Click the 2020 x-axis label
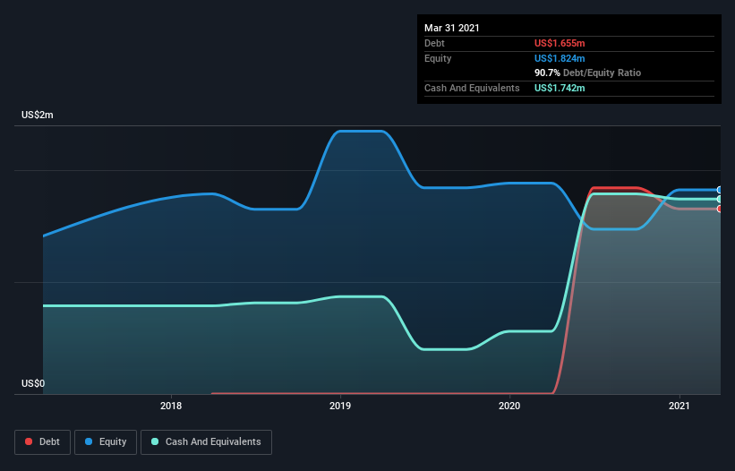The image size is (735, 471). point(509,406)
